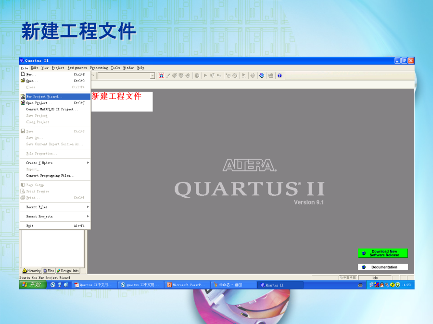Switch to the Design Units tab
Viewport: 433px width, 324px height.
point(68,271)
